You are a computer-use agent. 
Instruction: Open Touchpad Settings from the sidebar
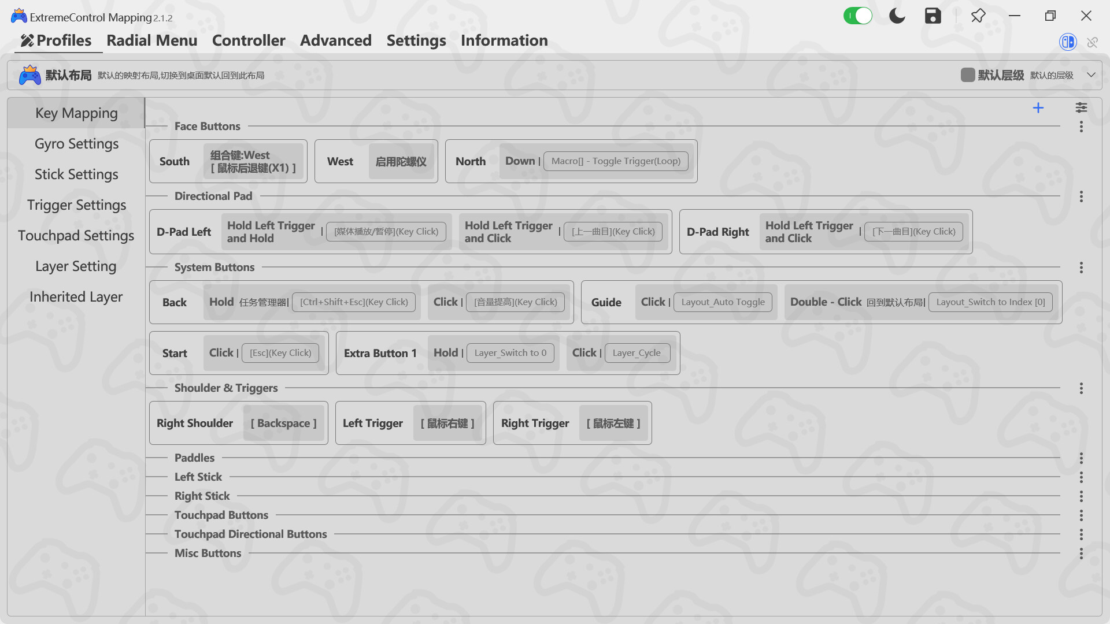click(x=76, y=235)
